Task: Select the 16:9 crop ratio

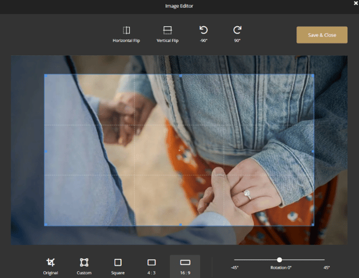Action: click(x=185, y=262)
